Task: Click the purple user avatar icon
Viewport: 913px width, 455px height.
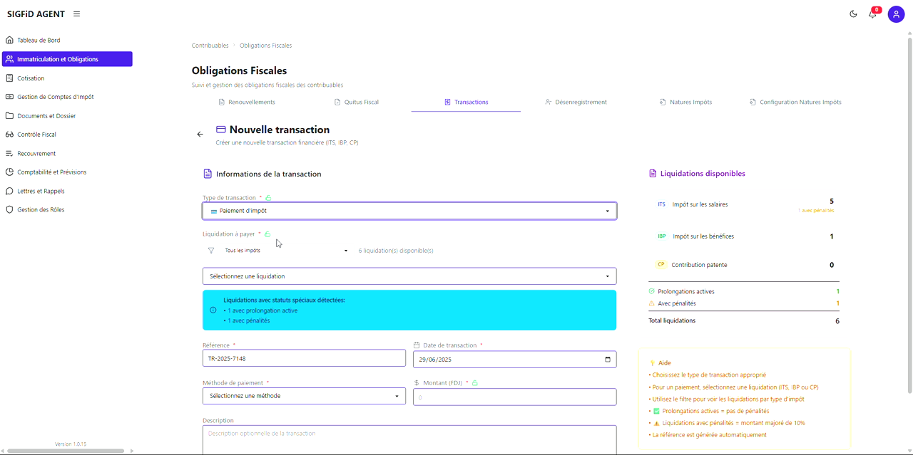Action: pos(896,14)
